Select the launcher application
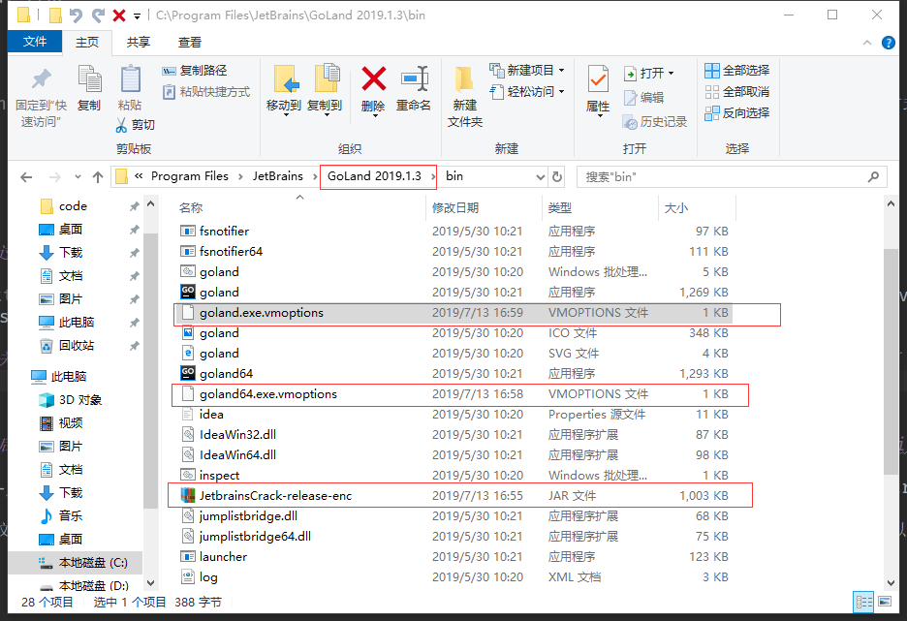The image size is (907, 621). tap(454, 557)
